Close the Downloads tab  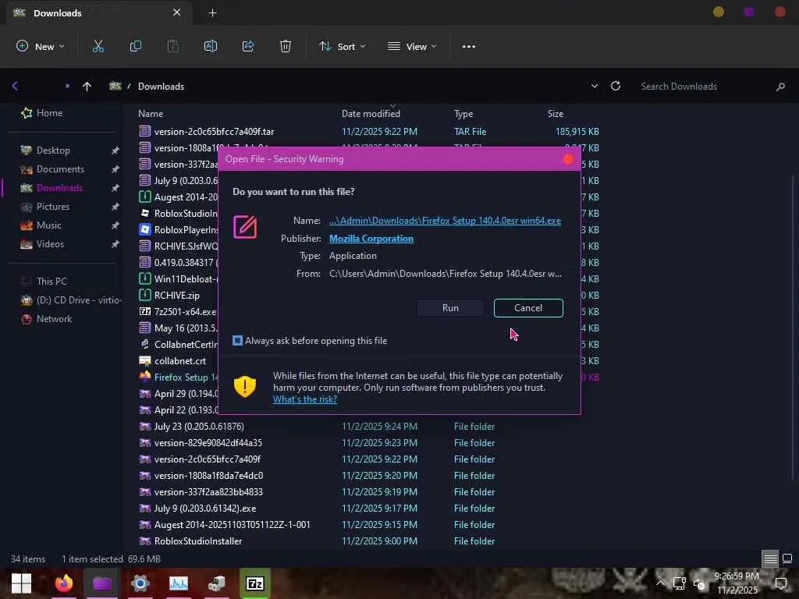tap(177, 12)
